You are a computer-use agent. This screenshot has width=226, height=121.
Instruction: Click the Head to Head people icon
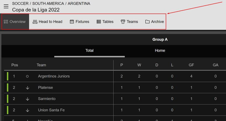(35, 22)
